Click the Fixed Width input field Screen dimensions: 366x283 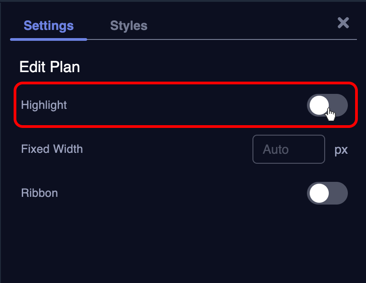[288, 149]
